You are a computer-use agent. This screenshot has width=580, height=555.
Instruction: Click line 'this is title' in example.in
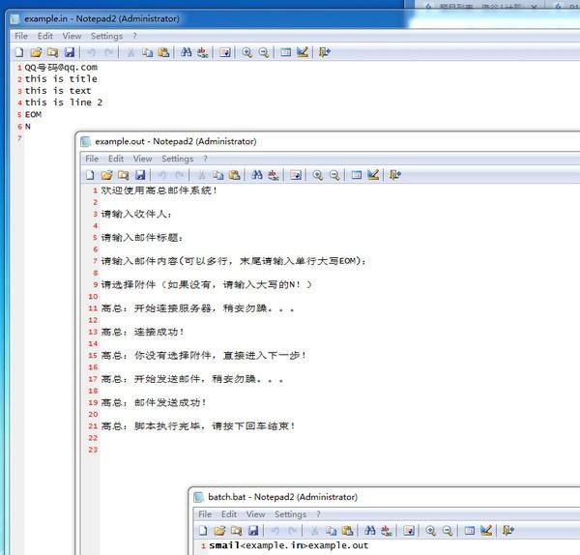tap(61, 79)
